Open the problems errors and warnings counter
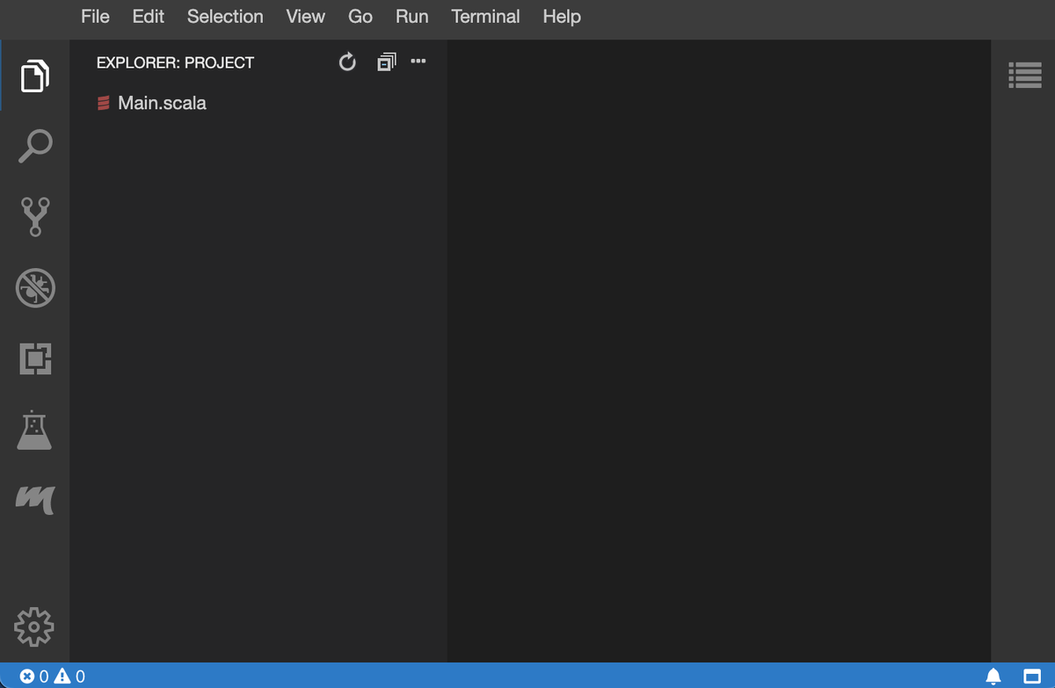 pyautogui.click(x=53, y=676)
